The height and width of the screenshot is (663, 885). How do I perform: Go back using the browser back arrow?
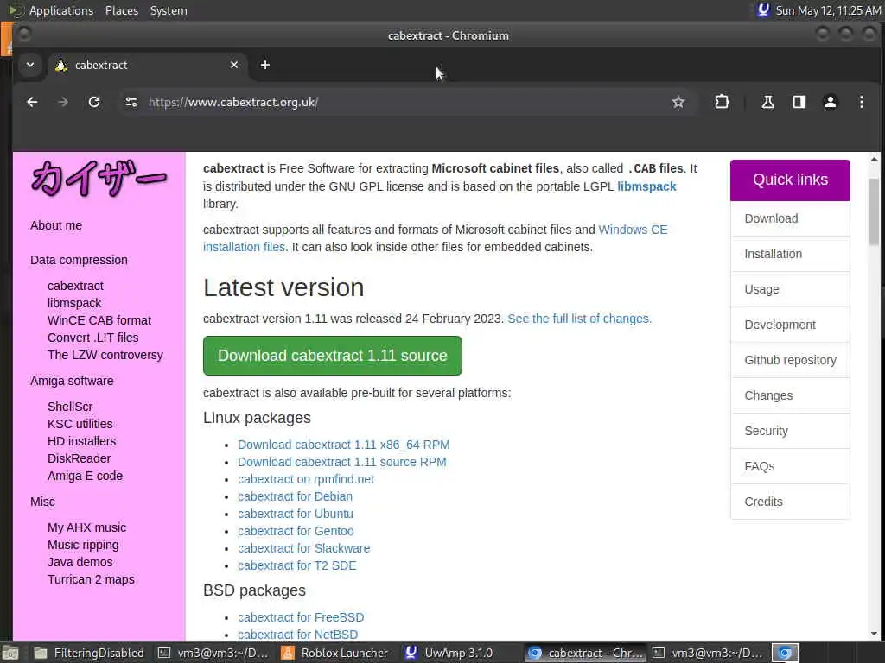click(32, 102)
